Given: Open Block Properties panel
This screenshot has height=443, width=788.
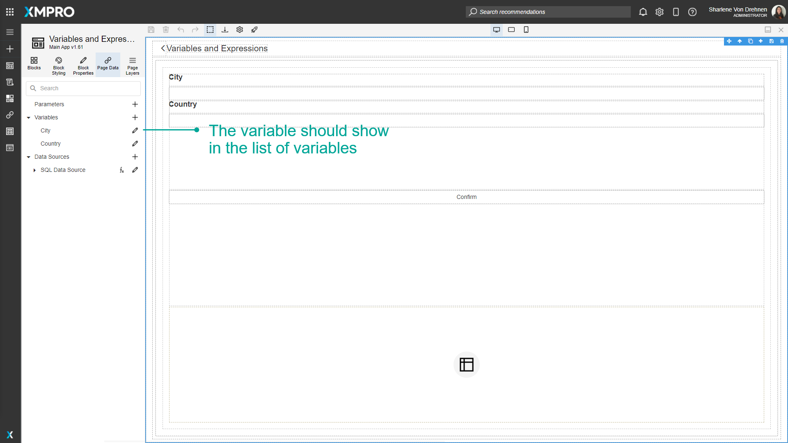Looking at the screenshot, I should pos(83,64).
